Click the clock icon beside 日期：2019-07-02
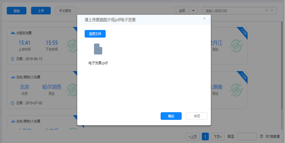 click(13, 103)
